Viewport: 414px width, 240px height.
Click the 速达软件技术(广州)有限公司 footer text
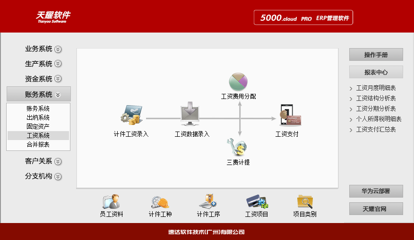pos(207,232)
